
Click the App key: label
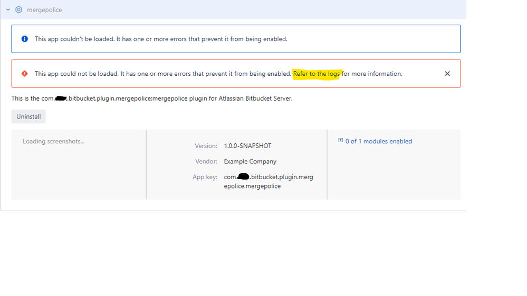click(x=205, y=177)
